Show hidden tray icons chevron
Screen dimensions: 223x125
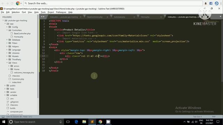tap(184, 122)
